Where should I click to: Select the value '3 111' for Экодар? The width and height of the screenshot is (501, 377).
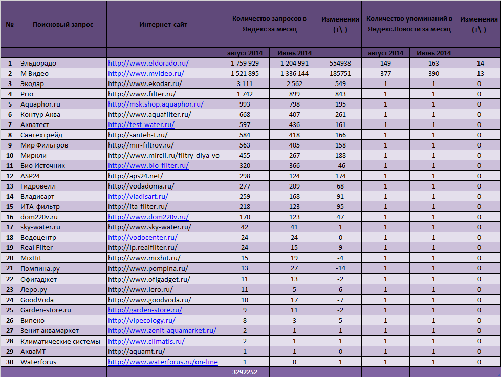[245, 83]
